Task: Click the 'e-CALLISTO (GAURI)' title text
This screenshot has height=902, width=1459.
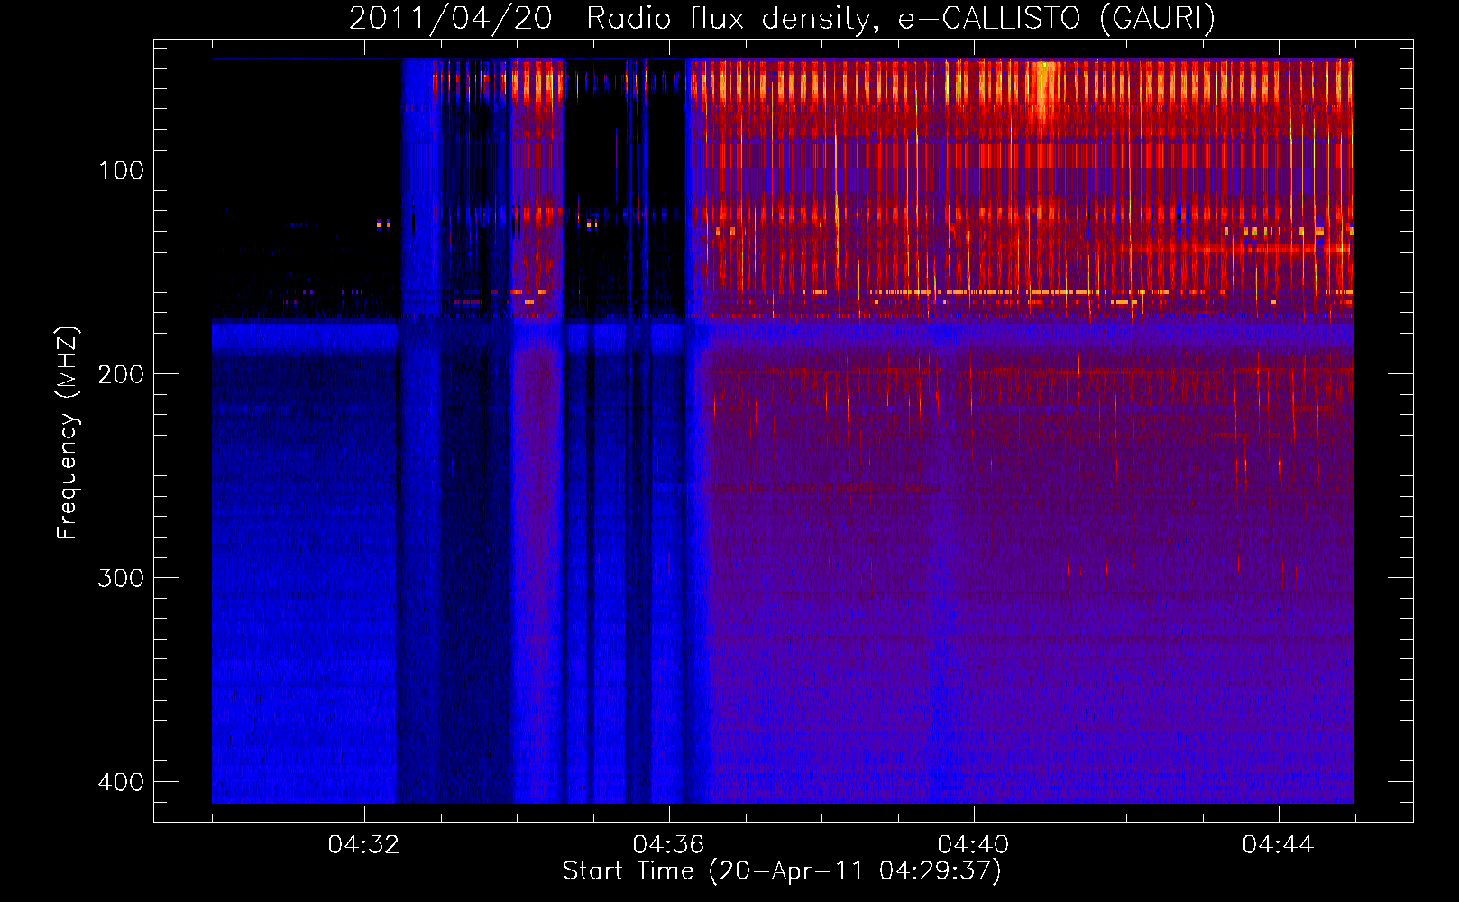Action: coord(1057,18)
